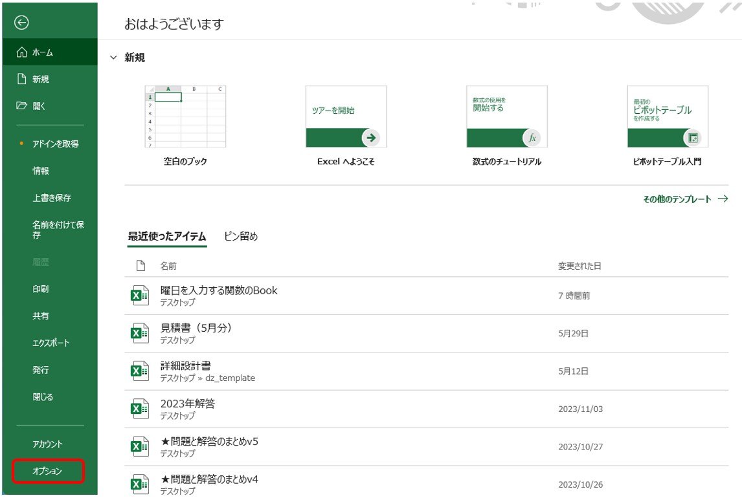Click the 5月29日 modified date
Image resolution: width=742 pixels, height=498 pixels.
[573, 334]
